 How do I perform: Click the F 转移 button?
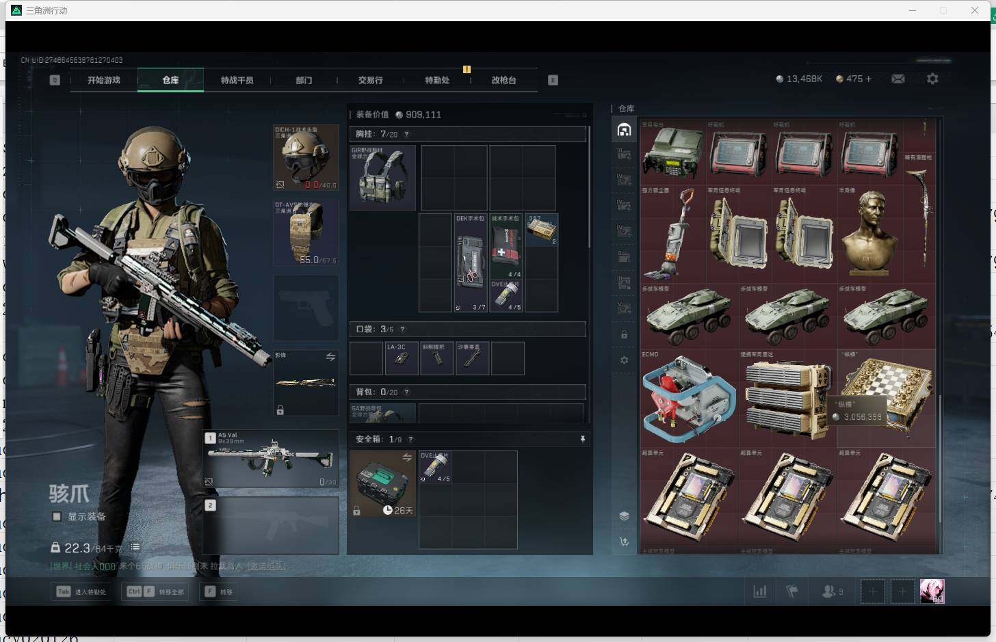(x=219, y=591)
